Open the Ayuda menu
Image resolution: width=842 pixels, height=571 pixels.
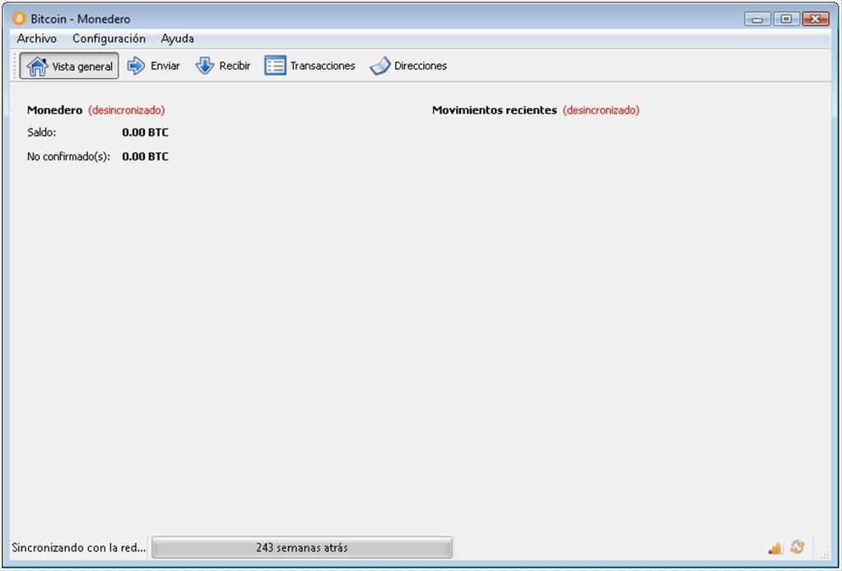(177, 39)
